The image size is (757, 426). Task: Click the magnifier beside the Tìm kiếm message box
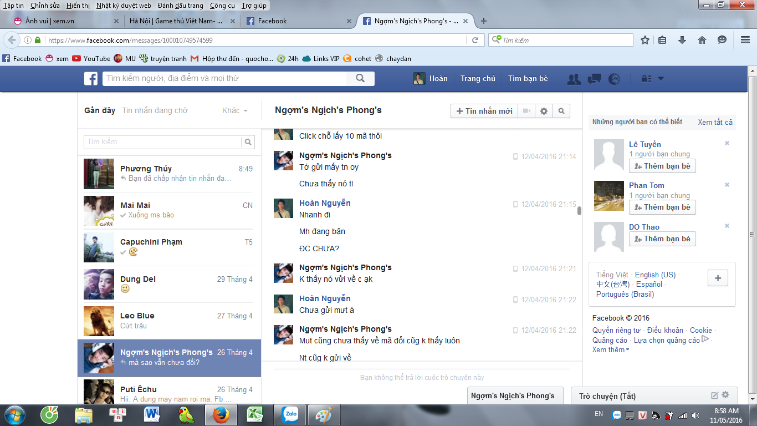pos(248,142)
